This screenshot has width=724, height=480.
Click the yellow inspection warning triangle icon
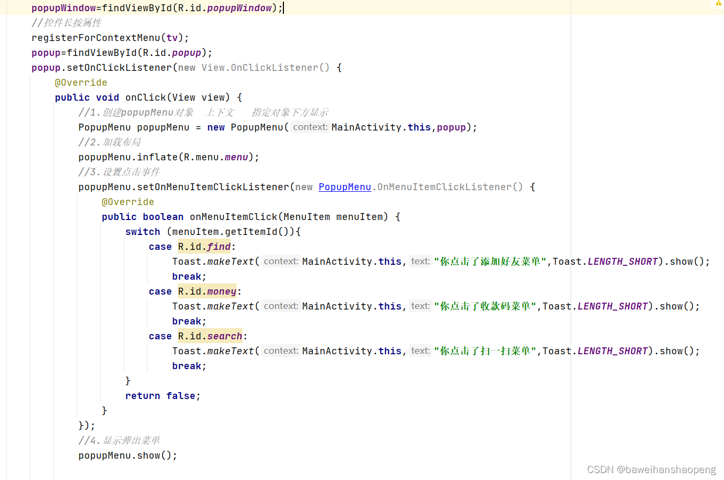tap(718, 4)
